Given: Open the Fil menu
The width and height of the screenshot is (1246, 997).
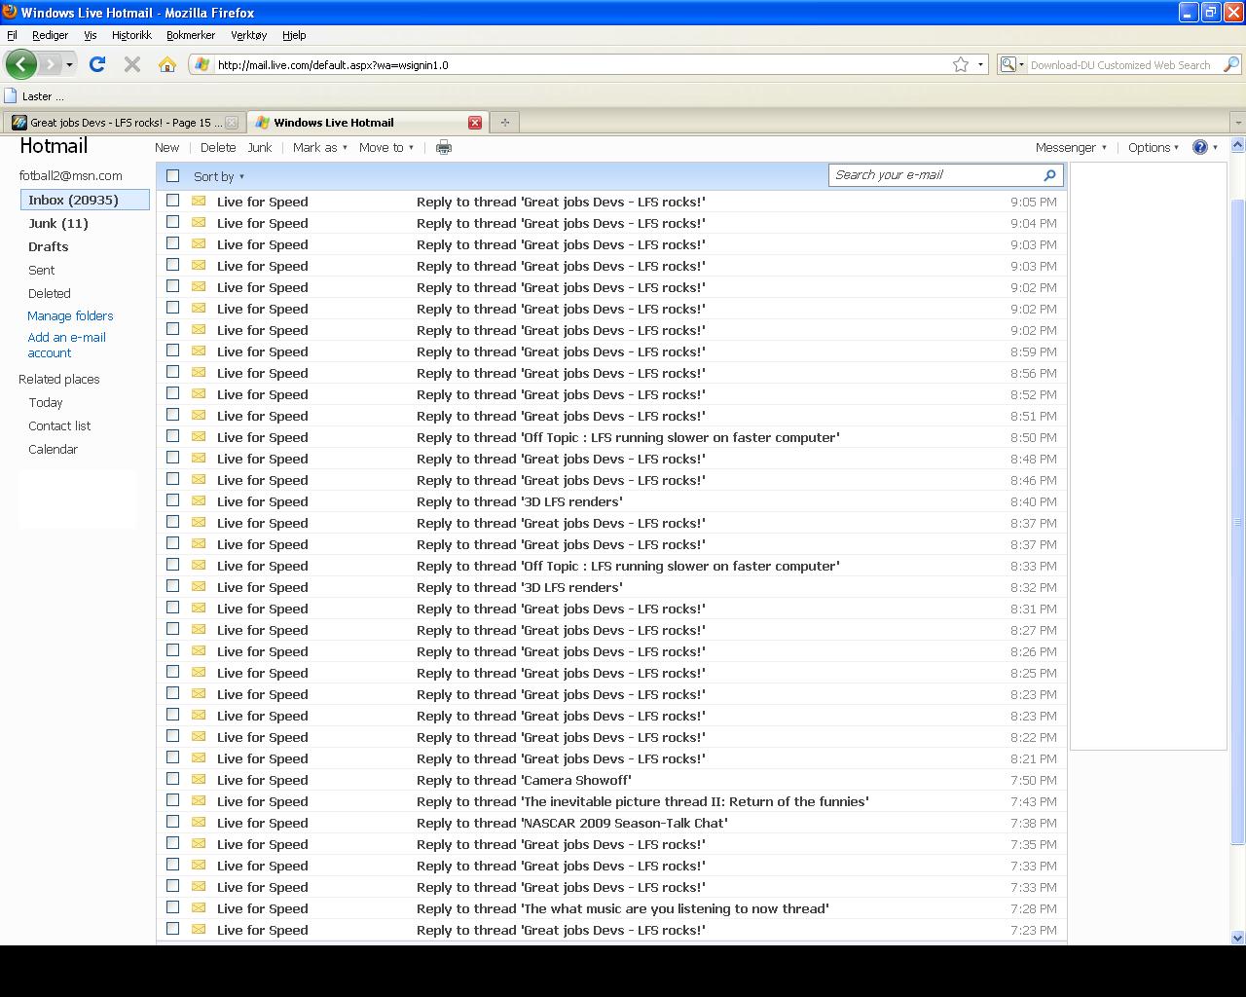Looking at the screenshot, I should 12,35.
